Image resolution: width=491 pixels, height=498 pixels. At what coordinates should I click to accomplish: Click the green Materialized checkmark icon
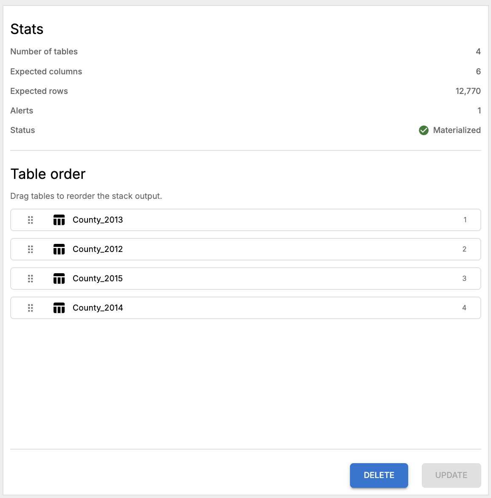coord(424,130)
